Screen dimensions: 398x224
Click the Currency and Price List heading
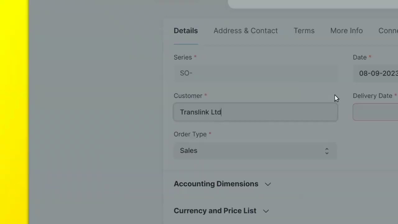(215, 211)
